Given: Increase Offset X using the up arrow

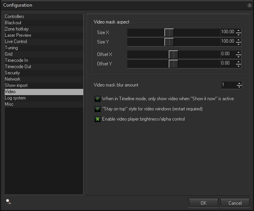Looking at the screenshot, I should tap(239, 52).
